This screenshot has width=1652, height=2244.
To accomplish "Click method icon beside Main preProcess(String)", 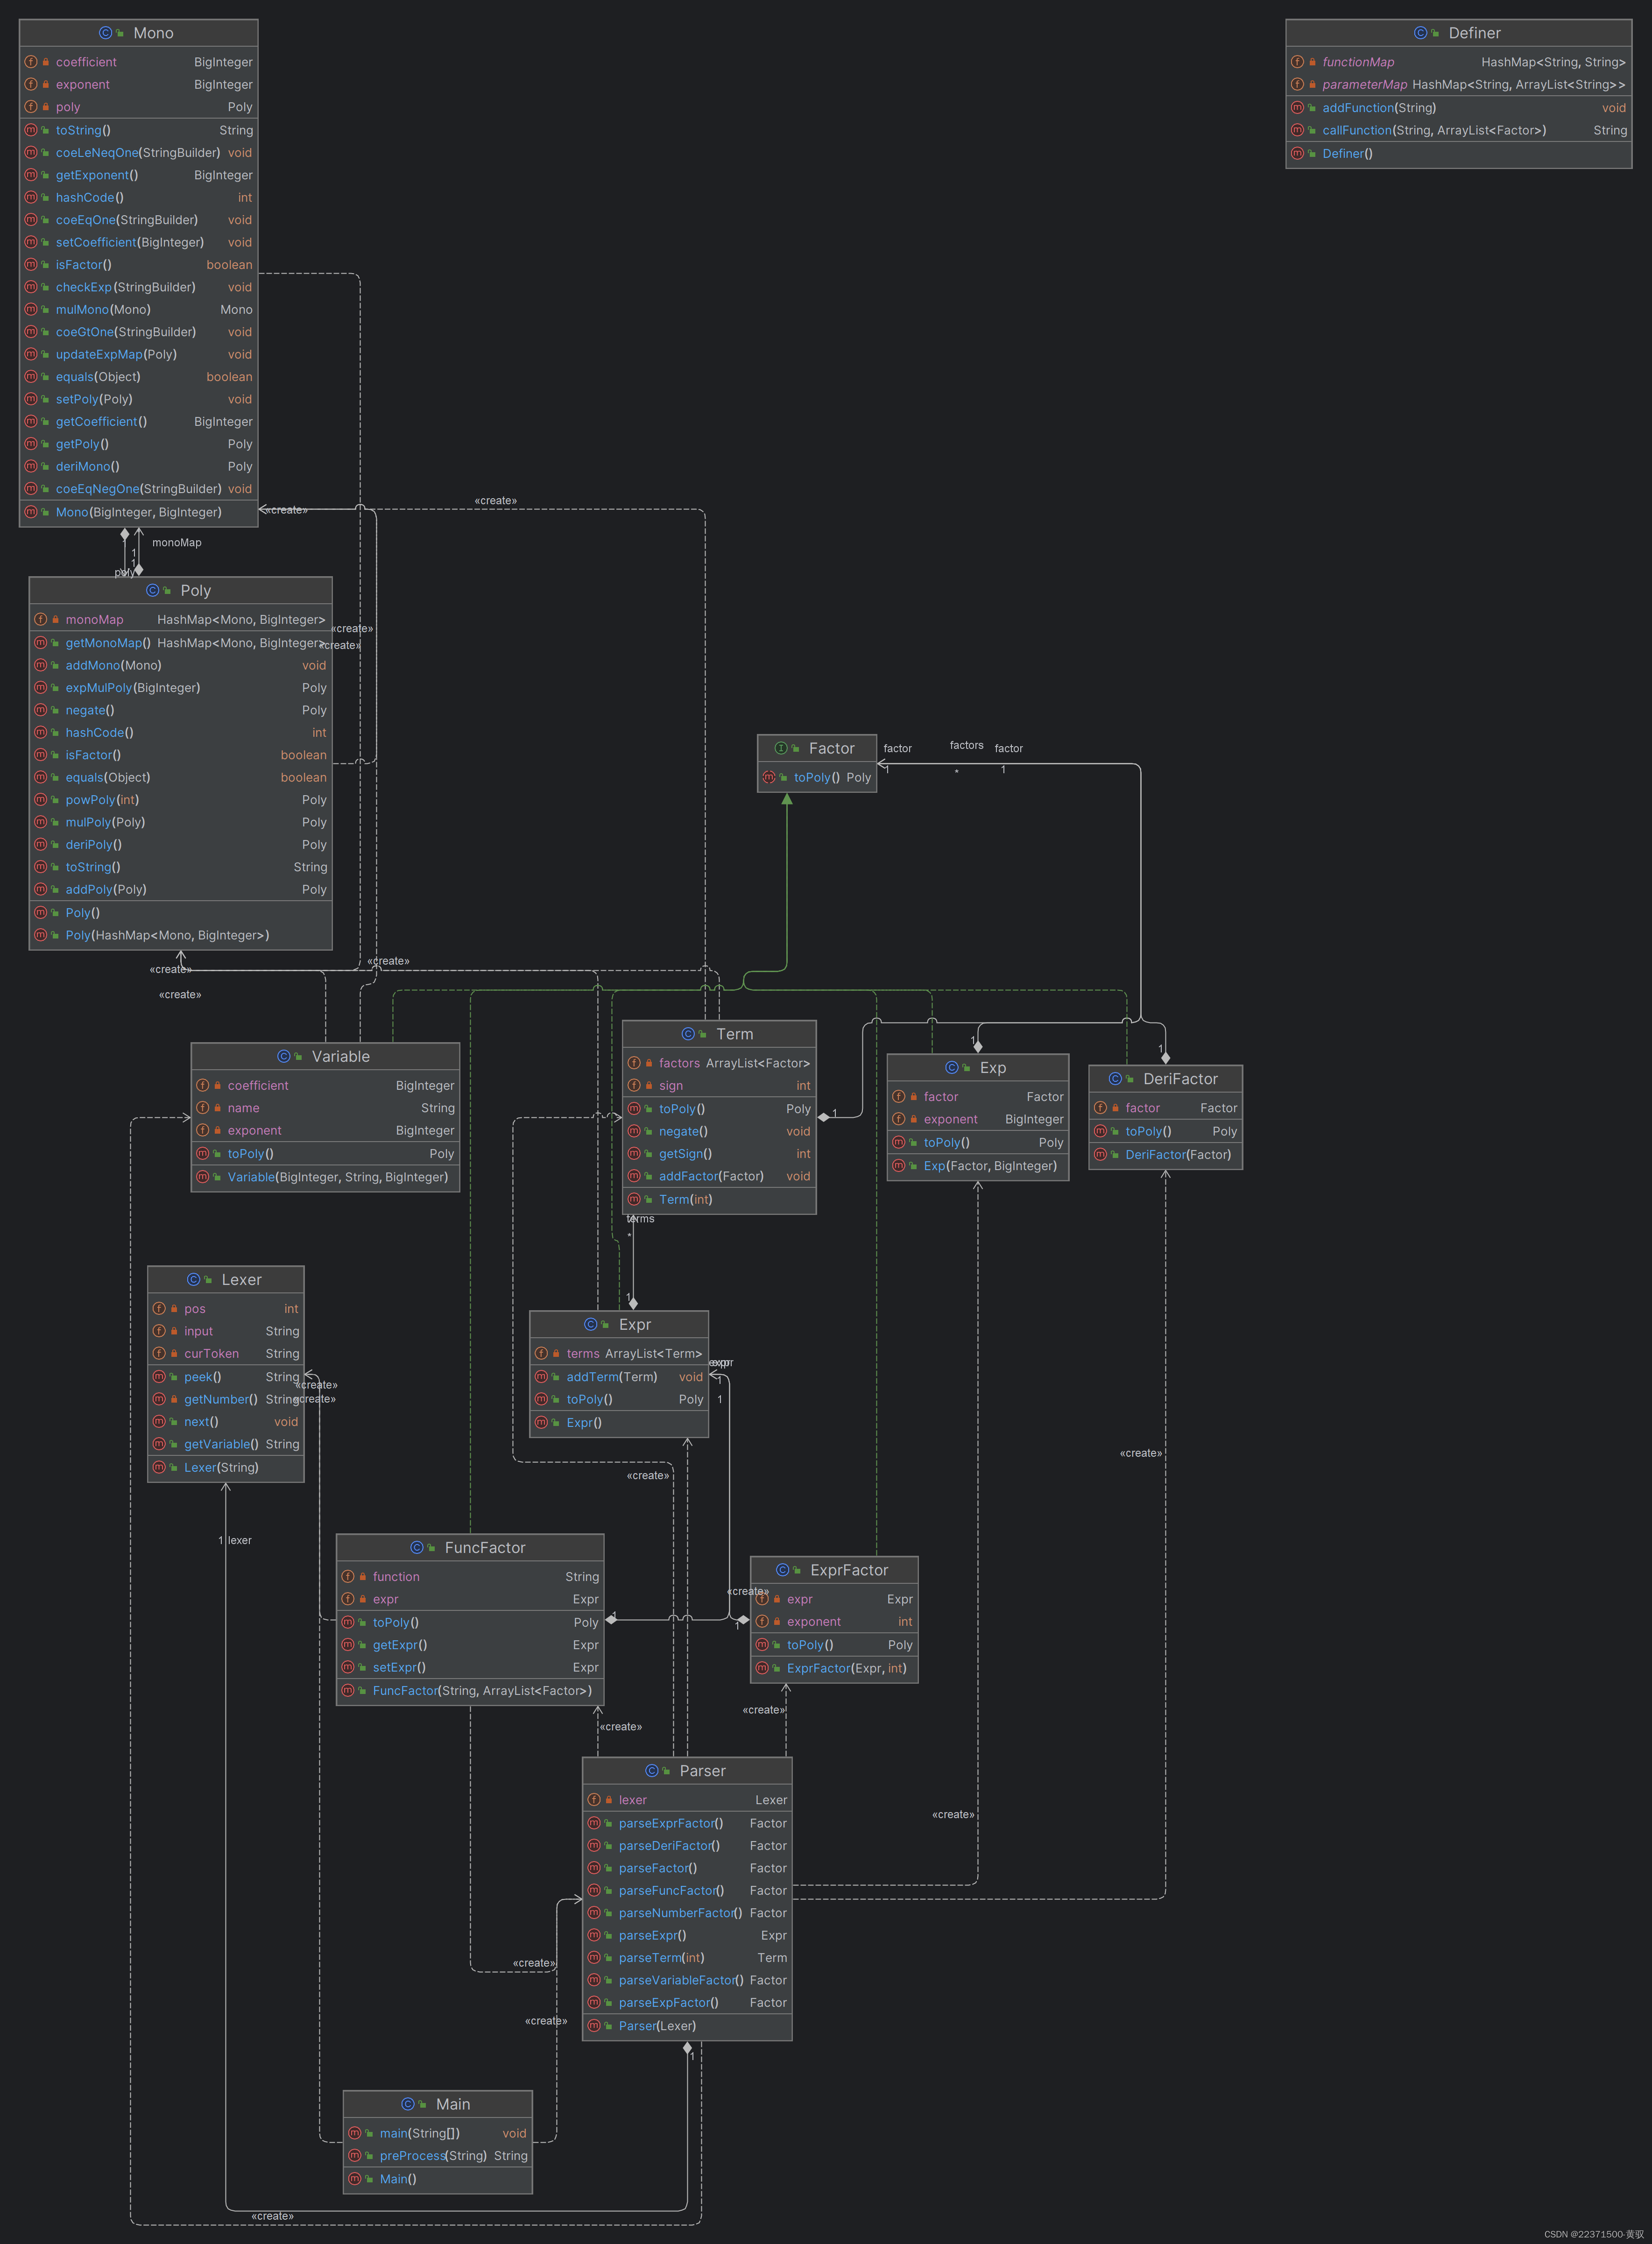I will click(354, 2155).
